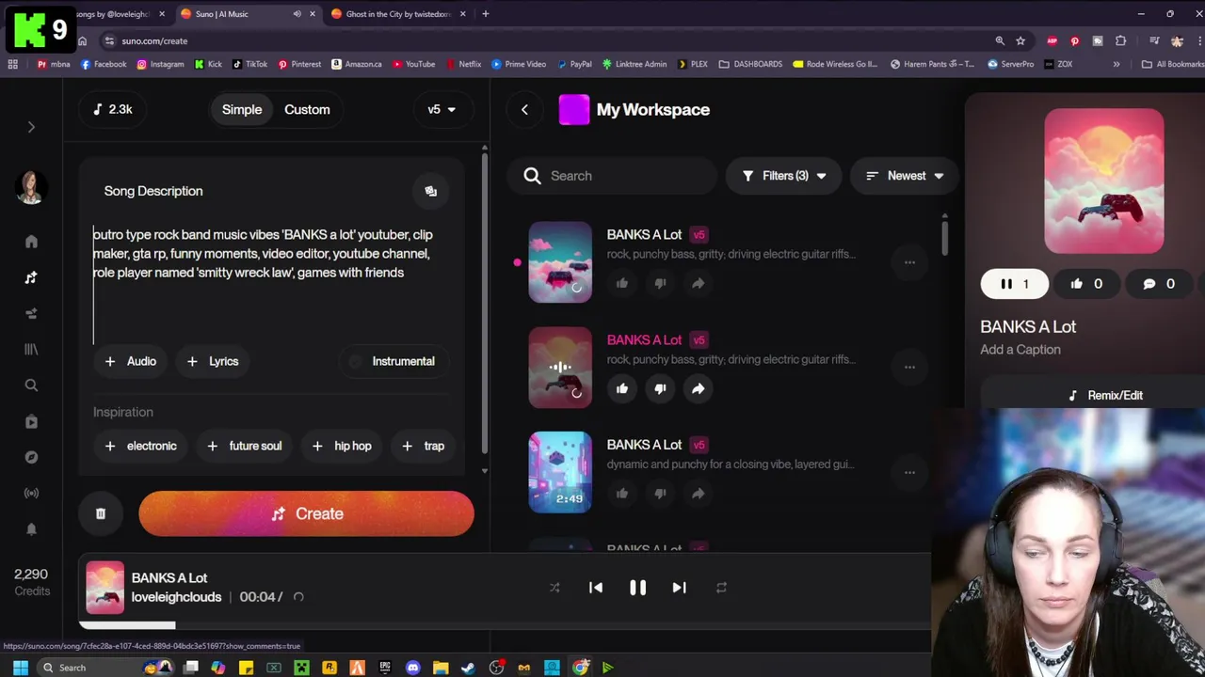Open more options for first BANKS A Lot
This screenshot has width=1205, height=677.
(909, 262)
